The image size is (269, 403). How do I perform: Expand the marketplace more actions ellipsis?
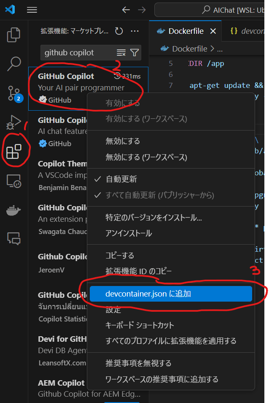[134, 31]
